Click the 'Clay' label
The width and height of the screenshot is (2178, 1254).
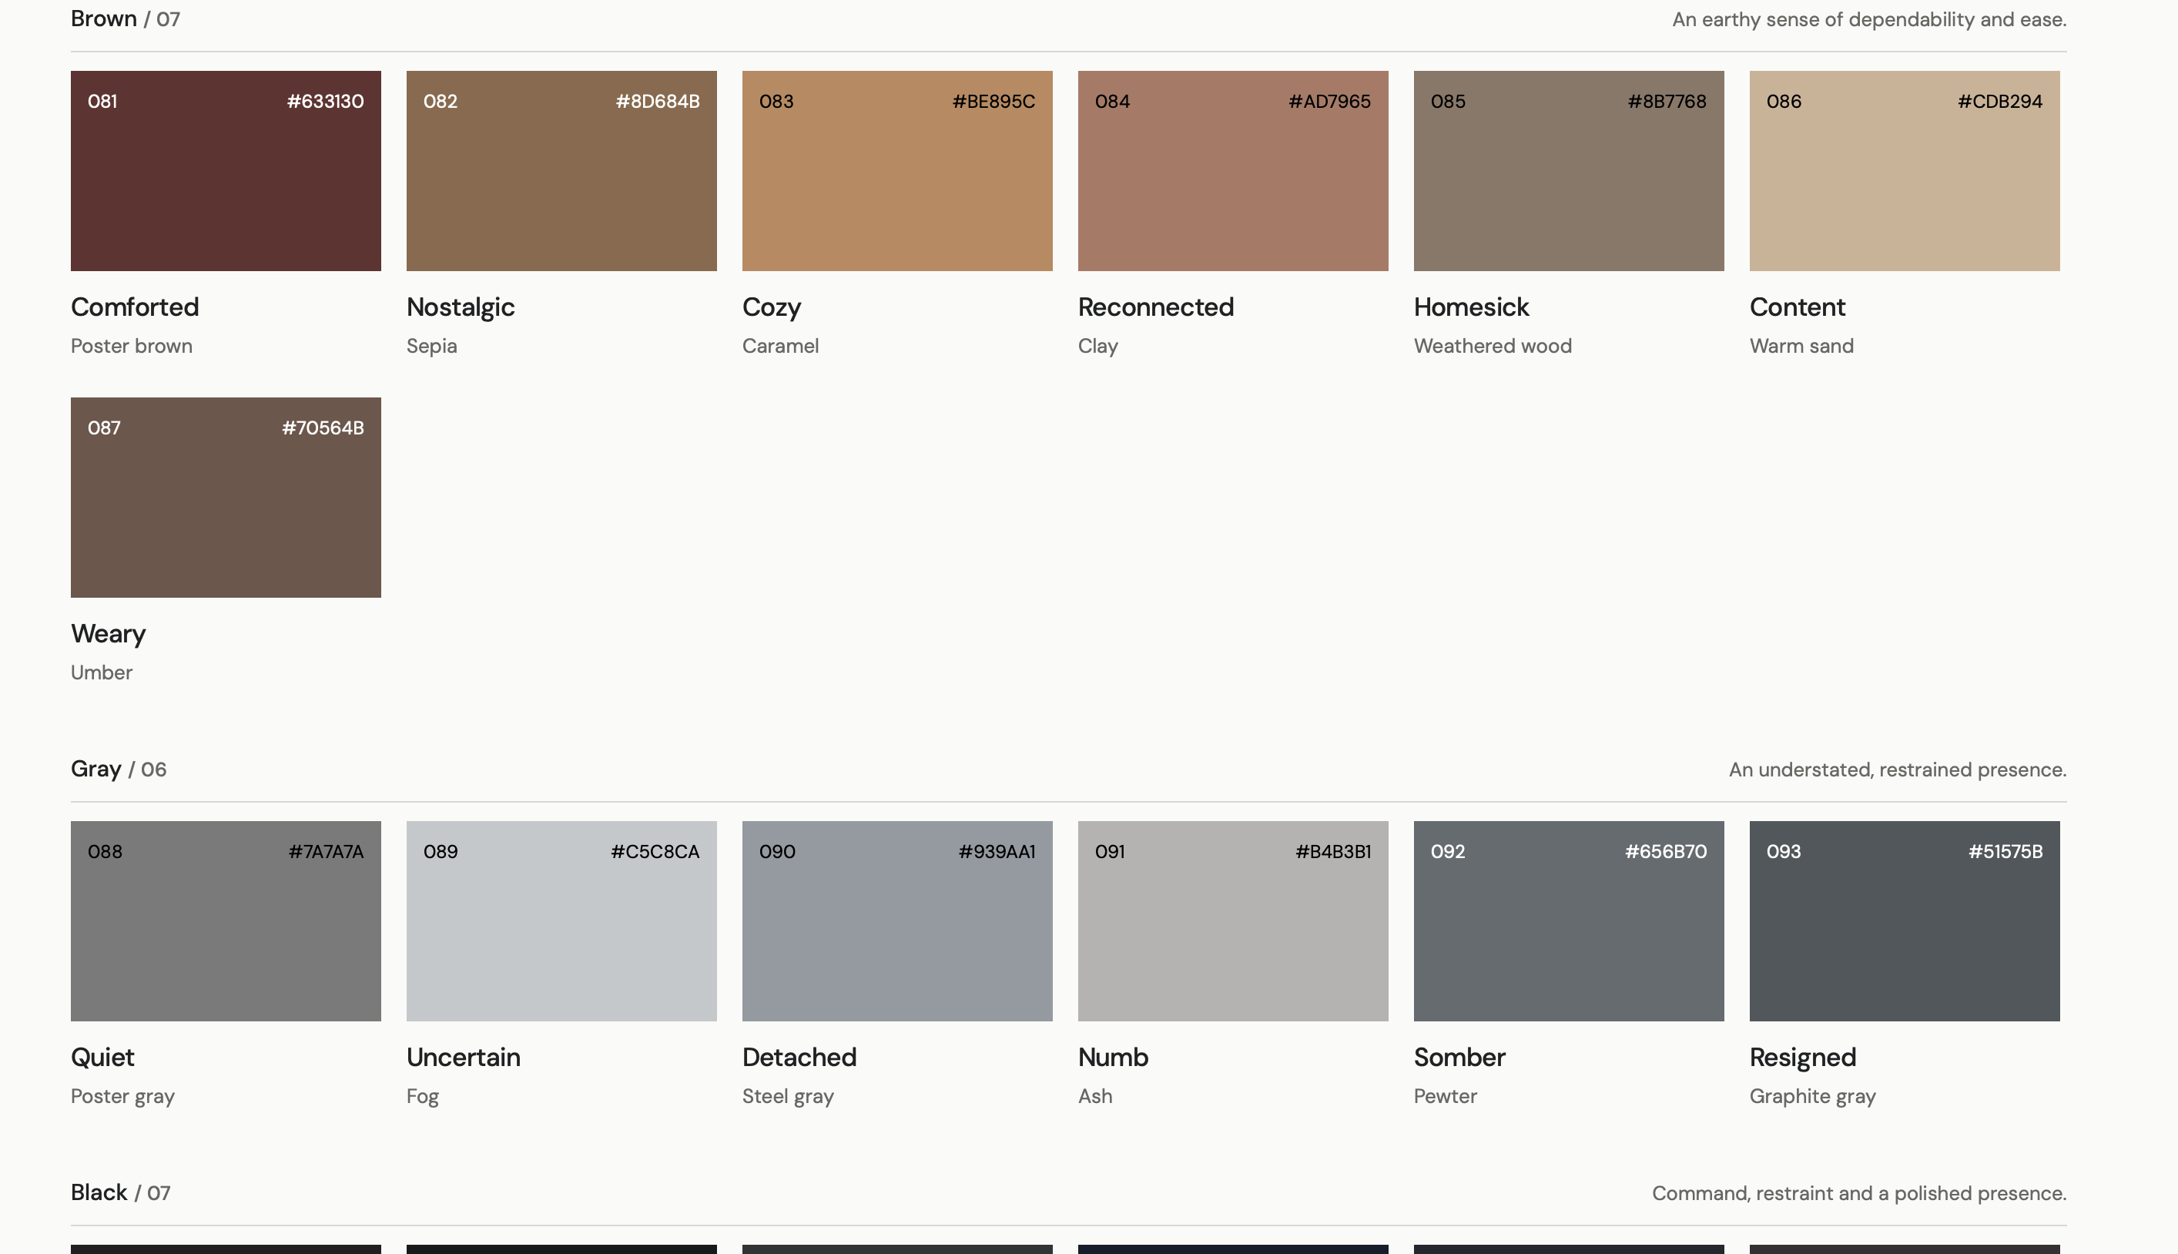pyautogui.click(x=1098, y=346)
